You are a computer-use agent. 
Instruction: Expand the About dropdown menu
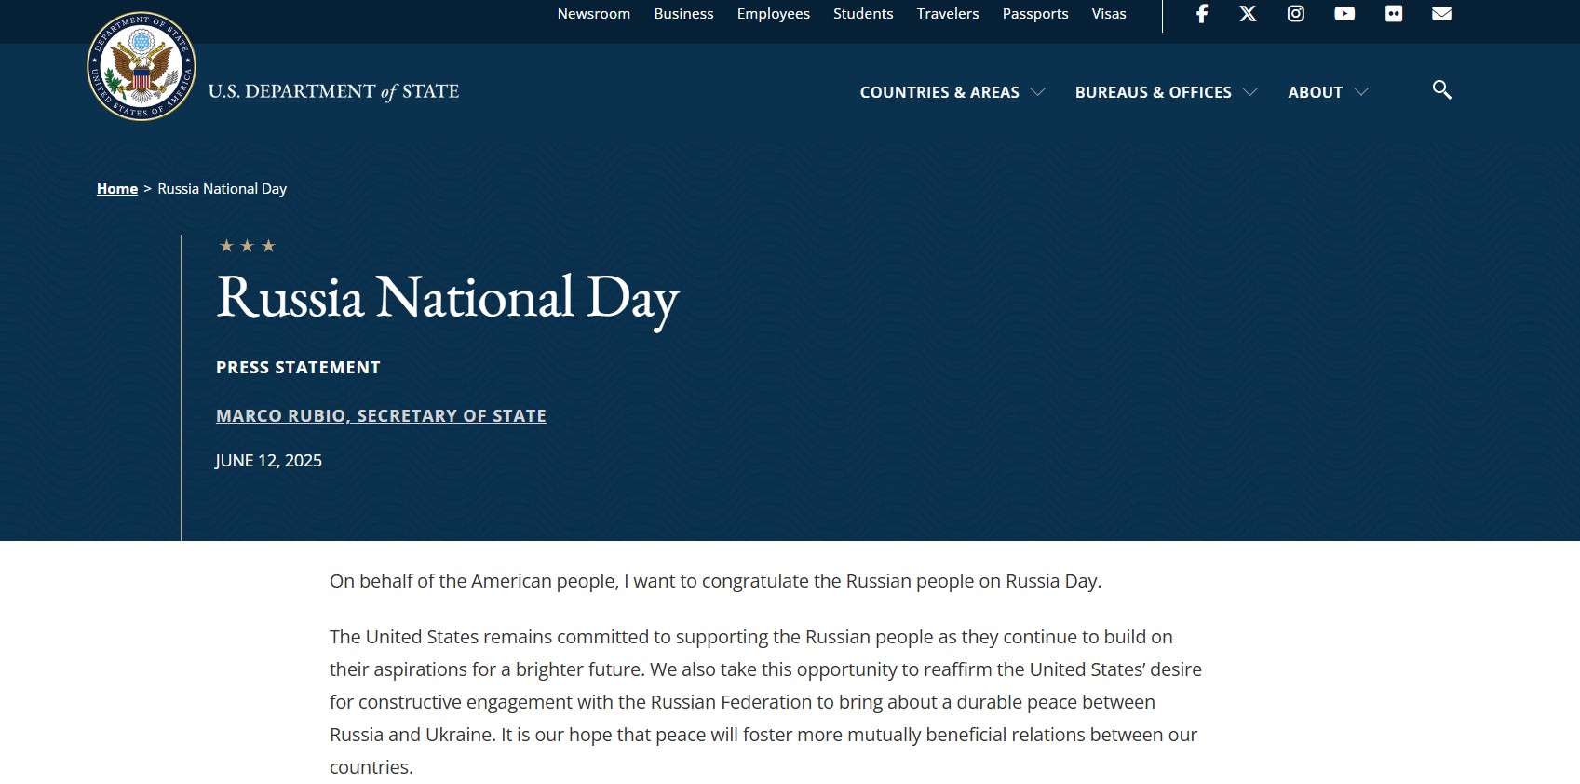(1327, 92)
